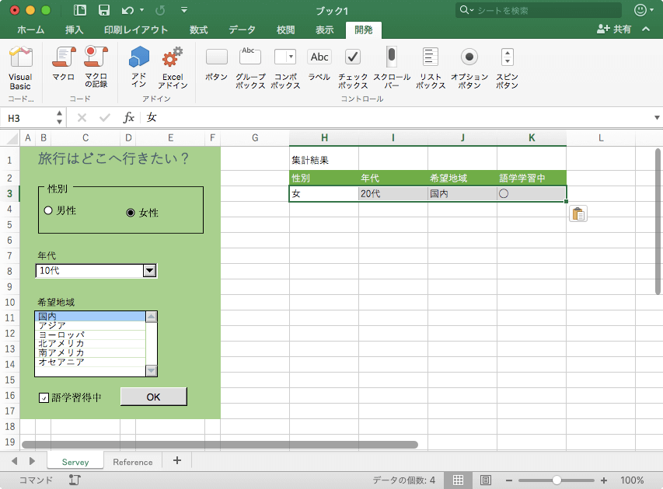Image resolution: width=663 pixels, height=489 pixels.
Task: Open the quick access toolbar customize dropdown
Action: tap(184, 10)
